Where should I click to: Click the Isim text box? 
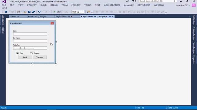coord(30,34)
